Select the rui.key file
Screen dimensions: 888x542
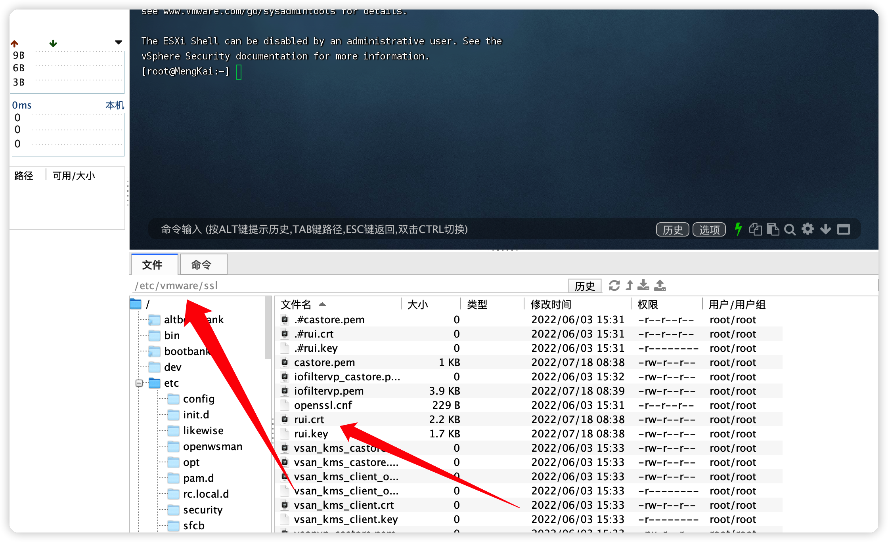pyautogui.click(x=530, y=434)
